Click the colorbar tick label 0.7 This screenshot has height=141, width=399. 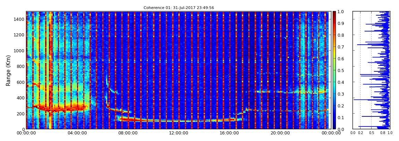pyautogui.click(x=341, y=47)
